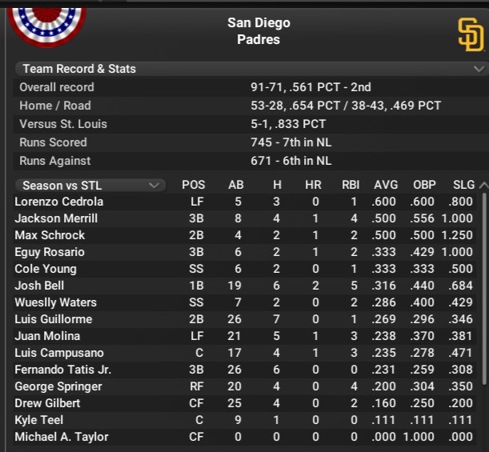Image resolution: width=489 pixels, height=452 pixels.
Task: Sort players by RBI column header
Action: [350, 186]
